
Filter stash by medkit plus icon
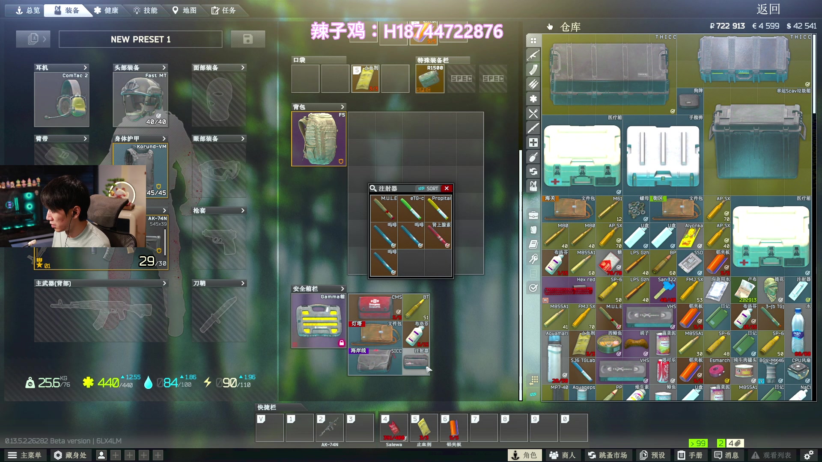pos(533,142)
